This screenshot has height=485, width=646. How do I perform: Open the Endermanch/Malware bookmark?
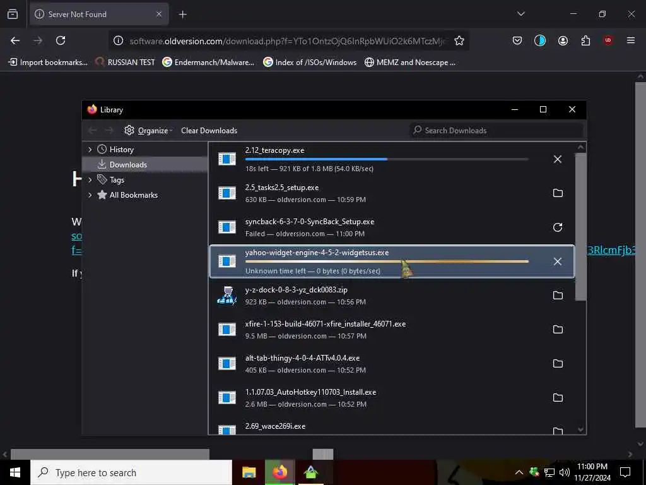coord(208,63)
